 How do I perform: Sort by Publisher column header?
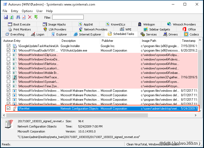(120, 41)
